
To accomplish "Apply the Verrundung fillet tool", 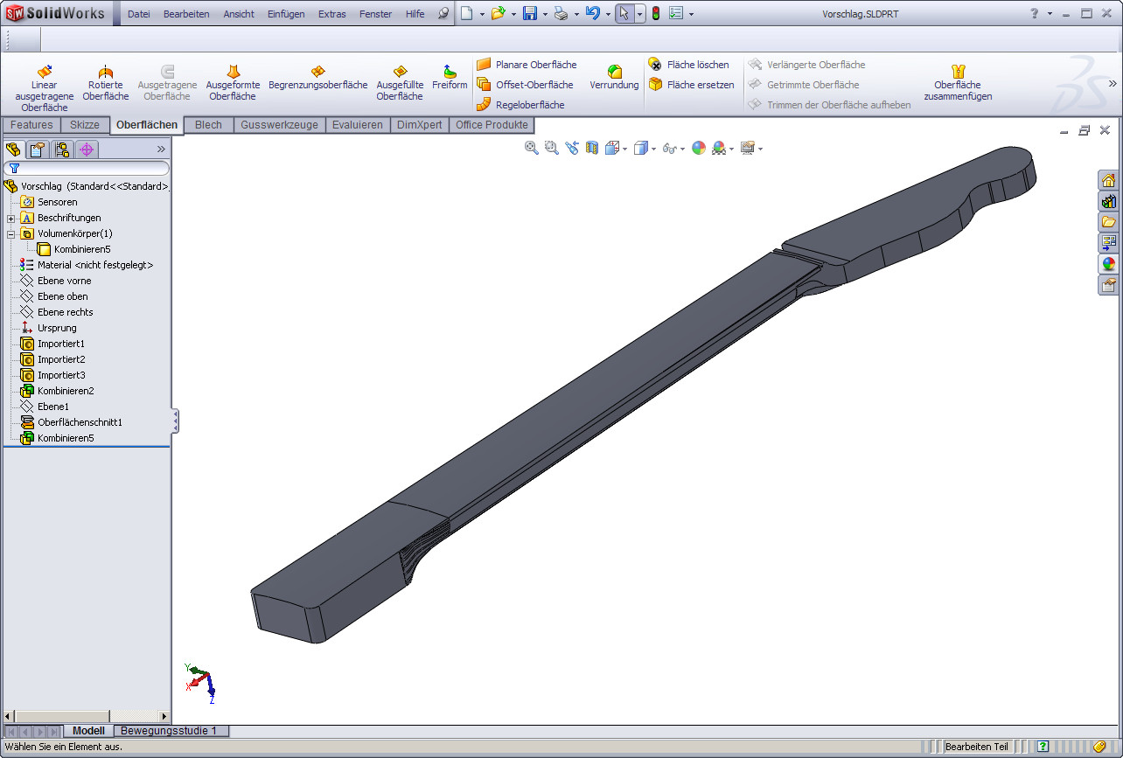I will pyautogui.click(x=614, y=77).
